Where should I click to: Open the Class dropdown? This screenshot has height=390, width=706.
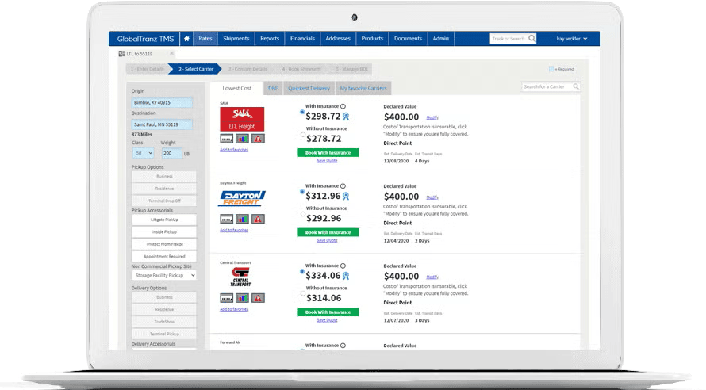143,153
